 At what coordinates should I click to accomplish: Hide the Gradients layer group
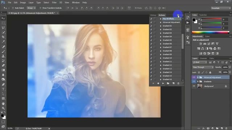(194, 81)
